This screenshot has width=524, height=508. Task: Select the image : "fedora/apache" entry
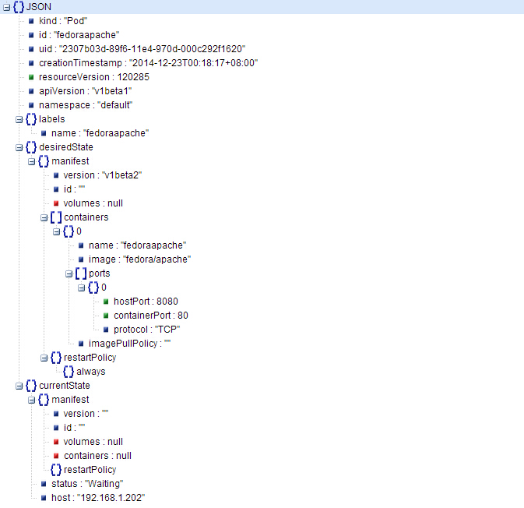click(139, 259)
